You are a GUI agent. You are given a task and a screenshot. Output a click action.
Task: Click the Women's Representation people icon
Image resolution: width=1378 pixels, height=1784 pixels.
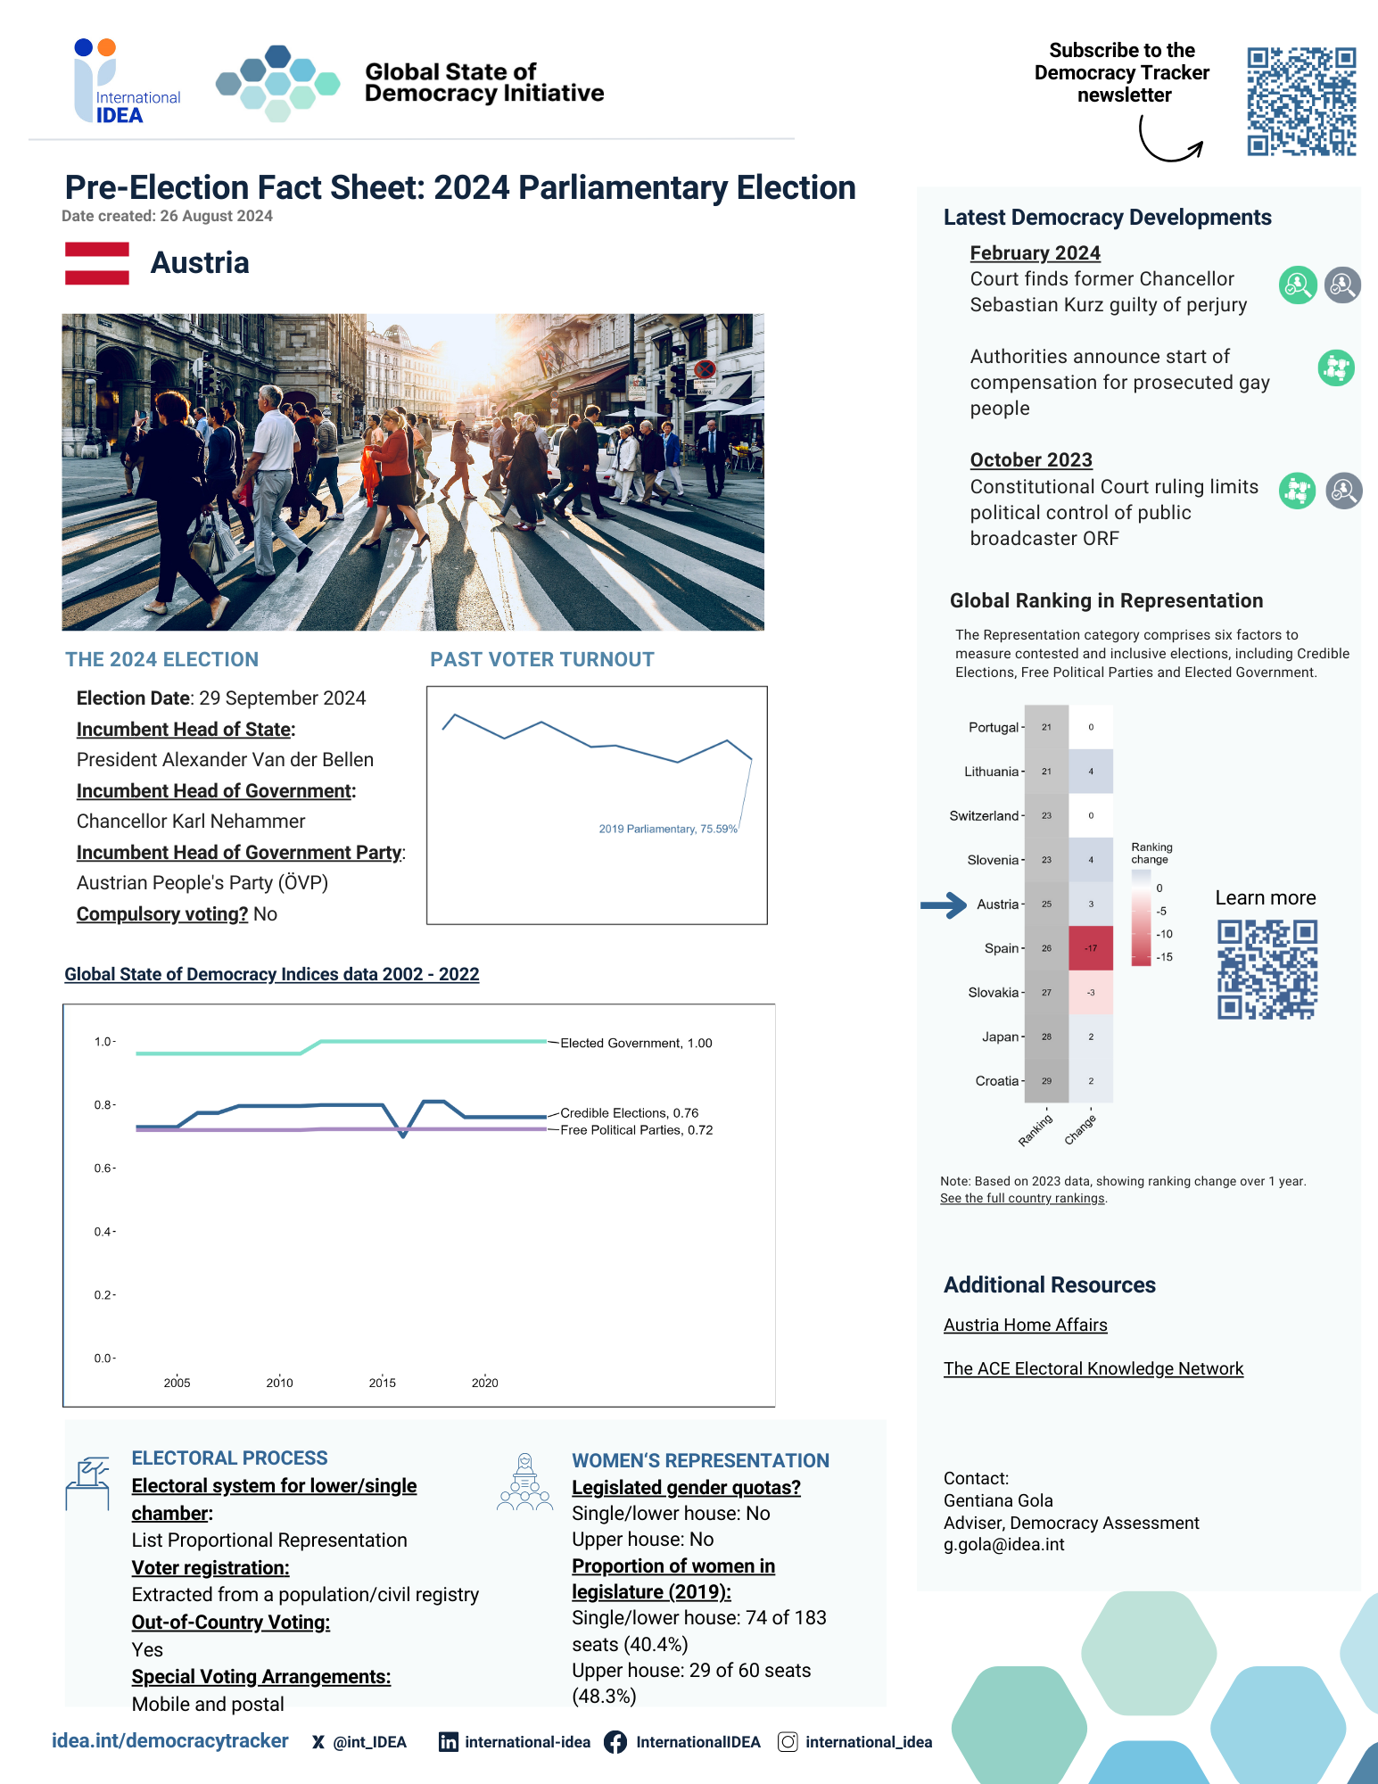click(x=524, y=1482)
